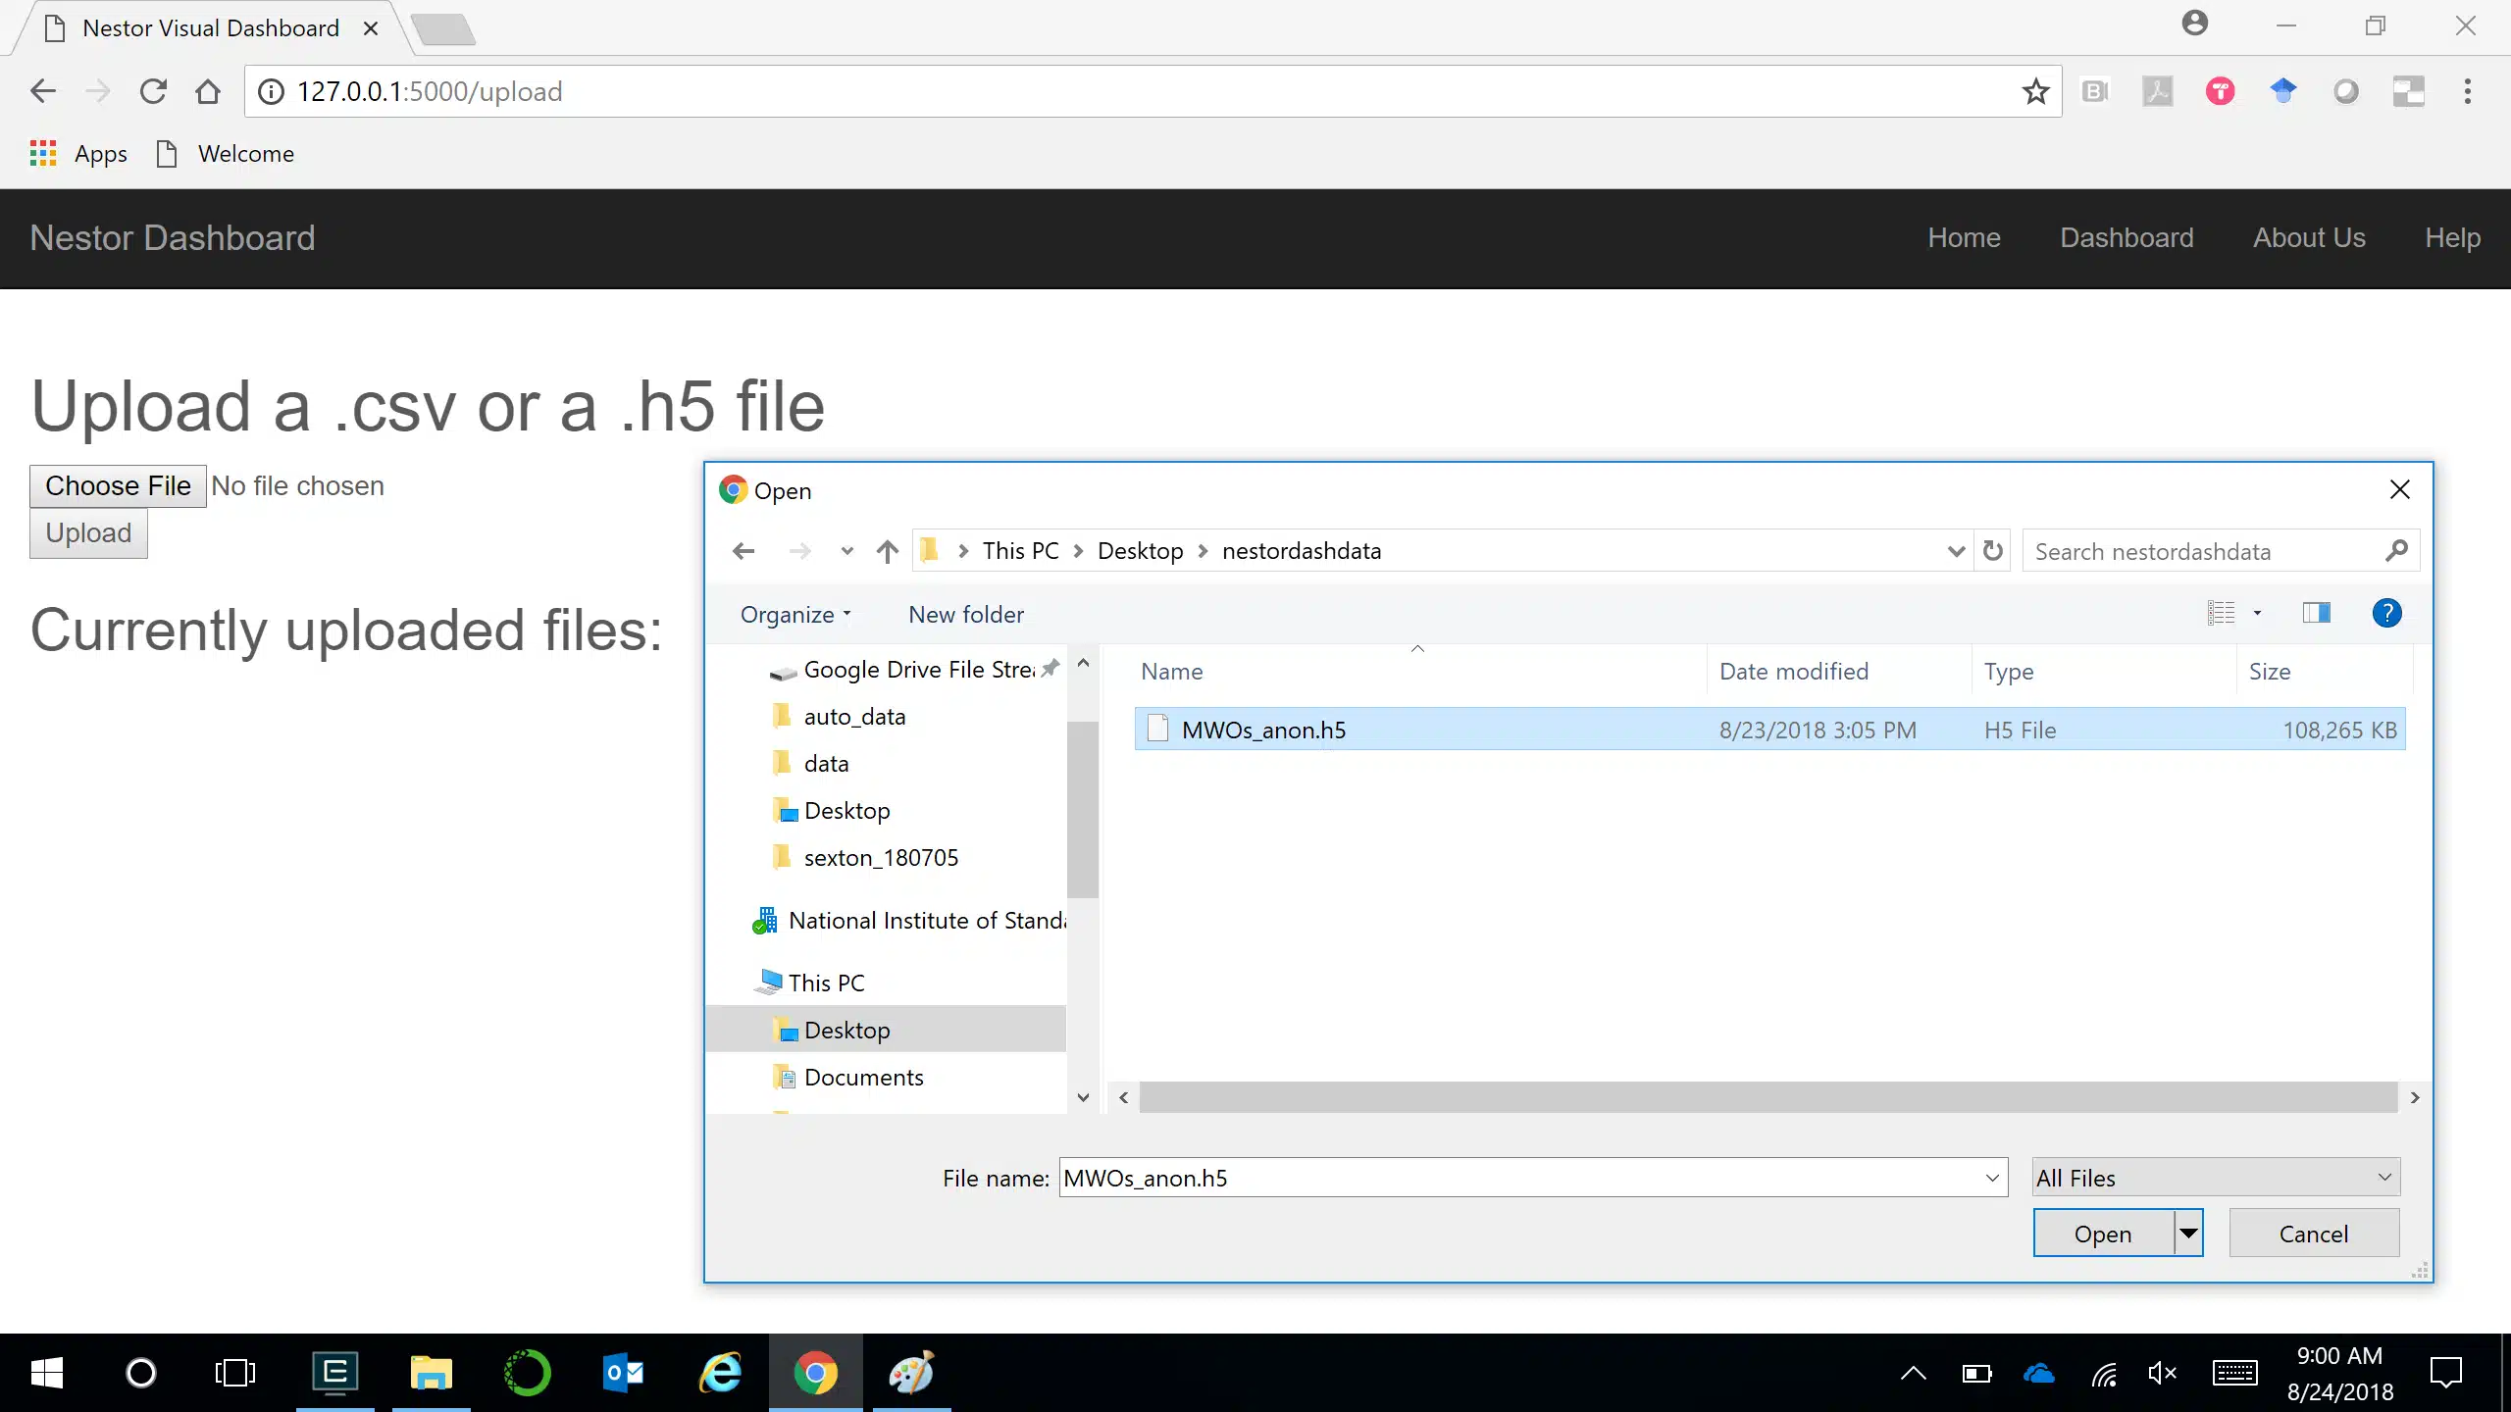Click New folder in dialog toolbar
Image resolution: width=2511 pixels, height=1412 pixels.
(966, 615)
